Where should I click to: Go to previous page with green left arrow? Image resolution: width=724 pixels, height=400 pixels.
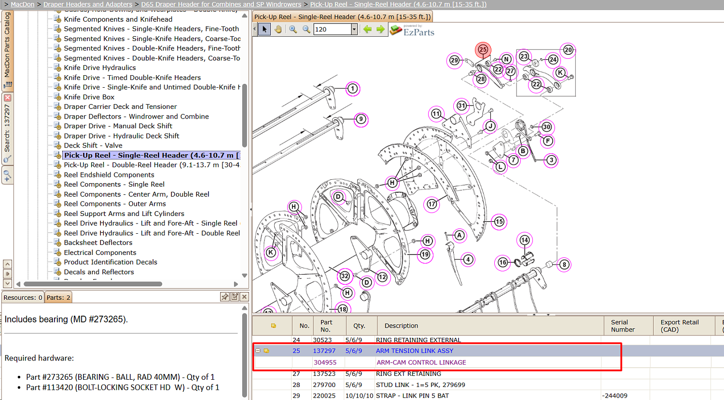(367, 29)
